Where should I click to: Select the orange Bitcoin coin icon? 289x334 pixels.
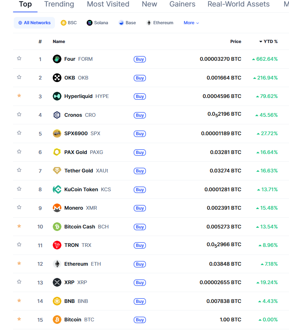[57, 320]
